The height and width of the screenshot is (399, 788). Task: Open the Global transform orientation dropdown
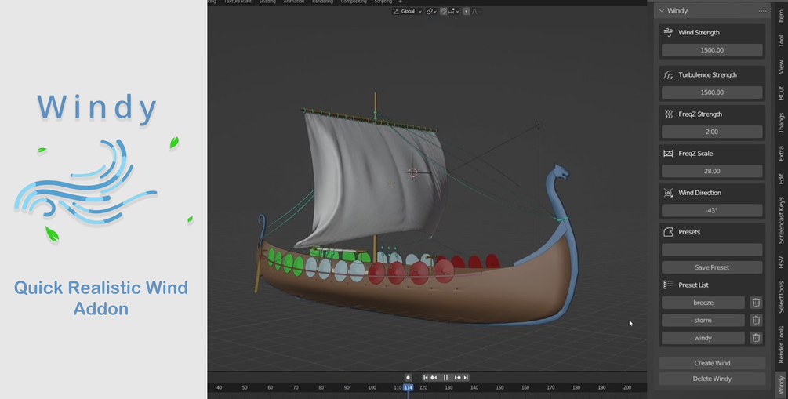click(407, 11)
